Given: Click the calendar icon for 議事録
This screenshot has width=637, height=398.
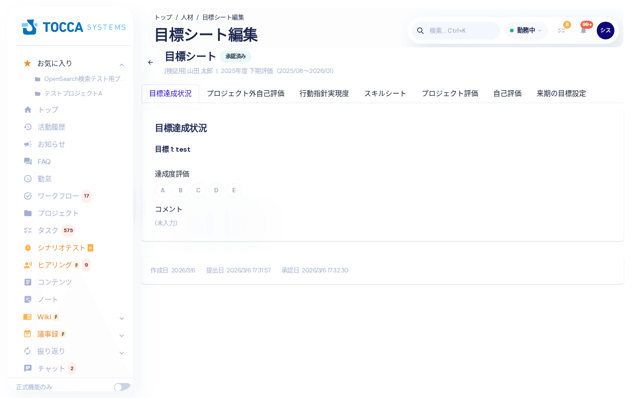Looking at the screenshot, I should click(27, 334).
